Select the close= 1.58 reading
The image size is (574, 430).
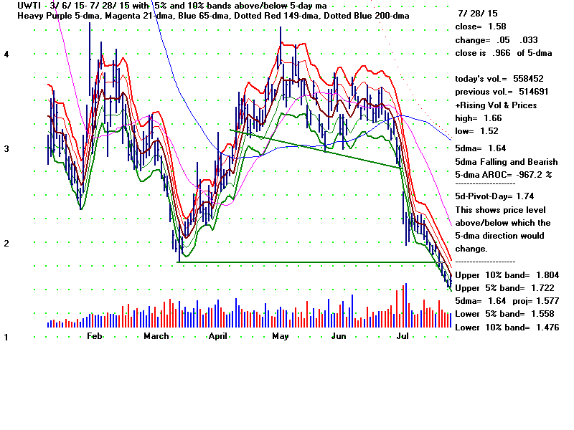click(x=481, y=27)
